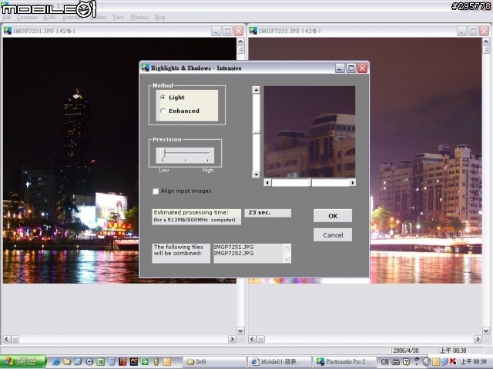
Task: Click the taskbar clock
Action: point(474,362)
